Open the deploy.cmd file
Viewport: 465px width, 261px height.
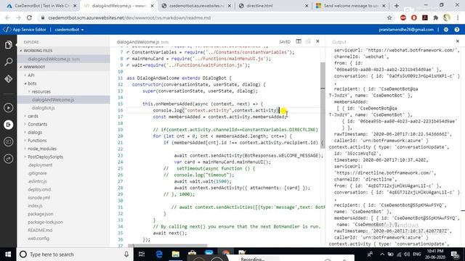click(x=39, y=189)
